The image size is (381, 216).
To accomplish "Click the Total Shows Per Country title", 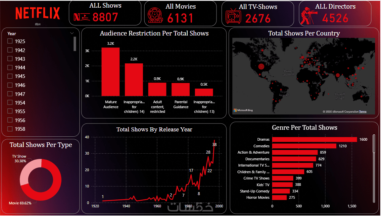I will [x=304, y=34].
